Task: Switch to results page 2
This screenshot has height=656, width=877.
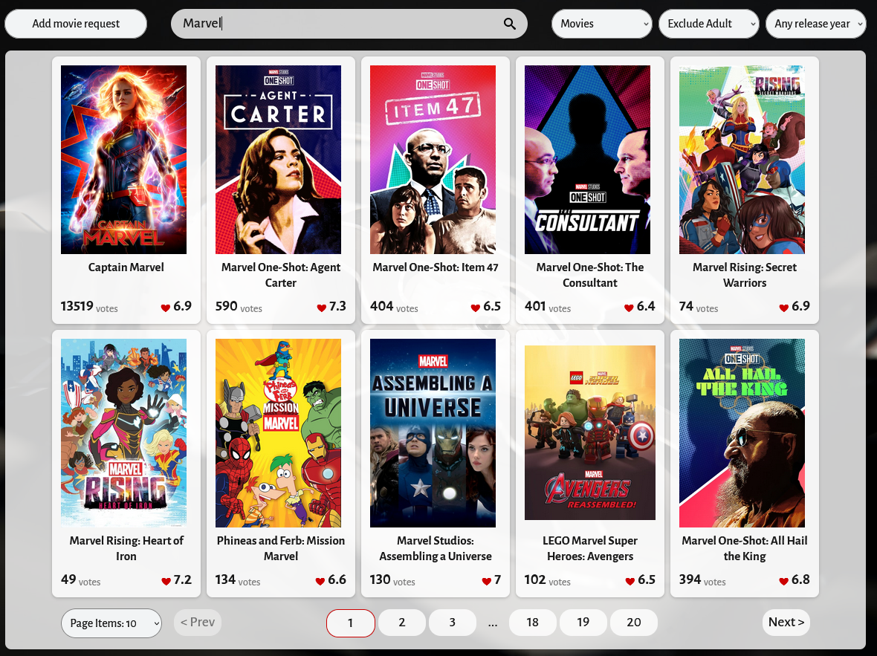Action: pos(401,623)
